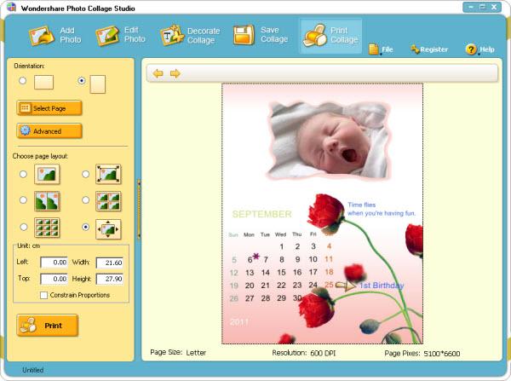Image resolution: width=511 pixels, height=381 pixels.
Task: Click the Select Page button
Action: point(49,108)
